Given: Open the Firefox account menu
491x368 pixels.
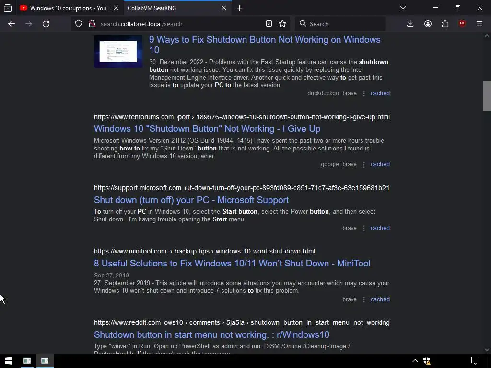Looking at the screenshot, I should coord(428,24).
